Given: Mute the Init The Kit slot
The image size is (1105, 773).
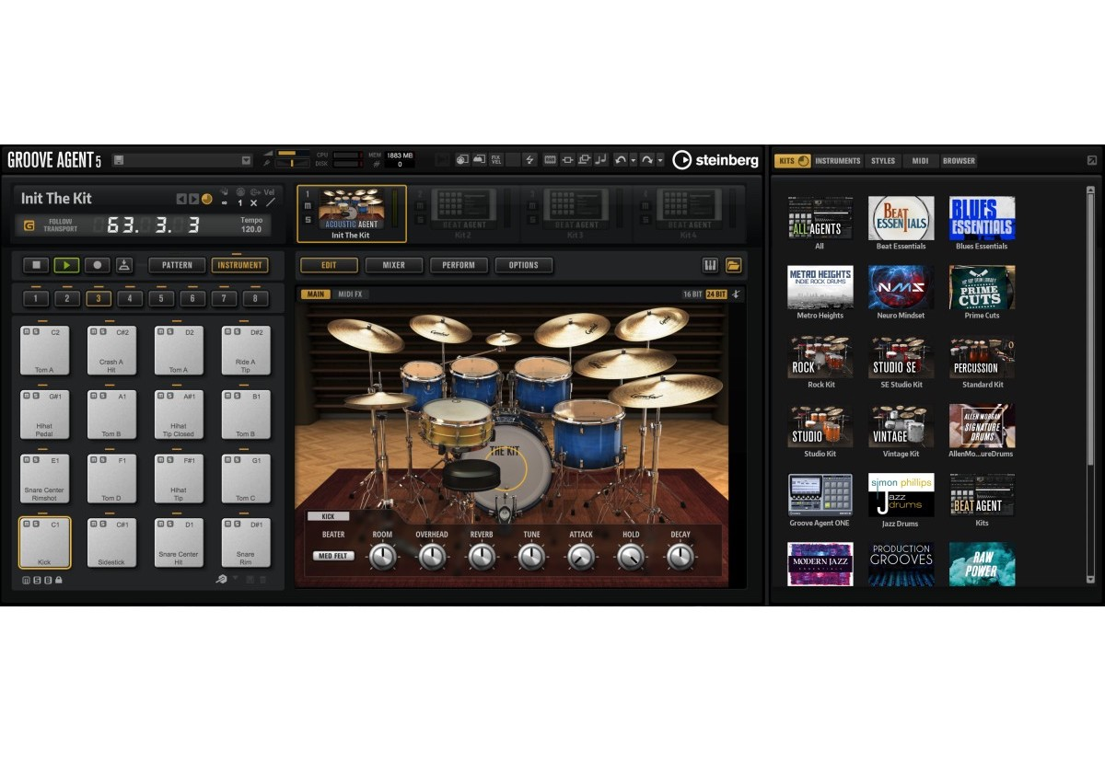Looking at the screenshot, I should point(308,207).
